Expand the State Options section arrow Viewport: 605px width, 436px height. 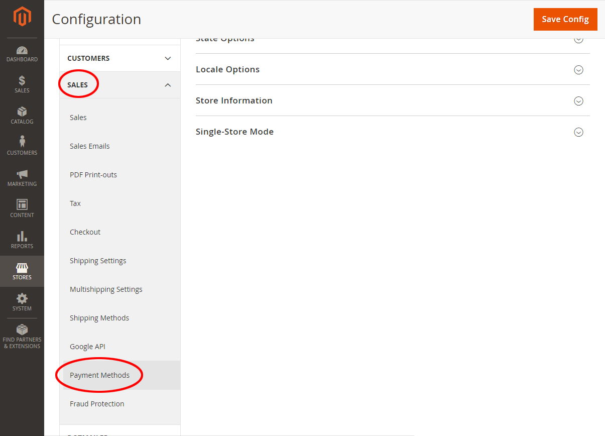578,40
